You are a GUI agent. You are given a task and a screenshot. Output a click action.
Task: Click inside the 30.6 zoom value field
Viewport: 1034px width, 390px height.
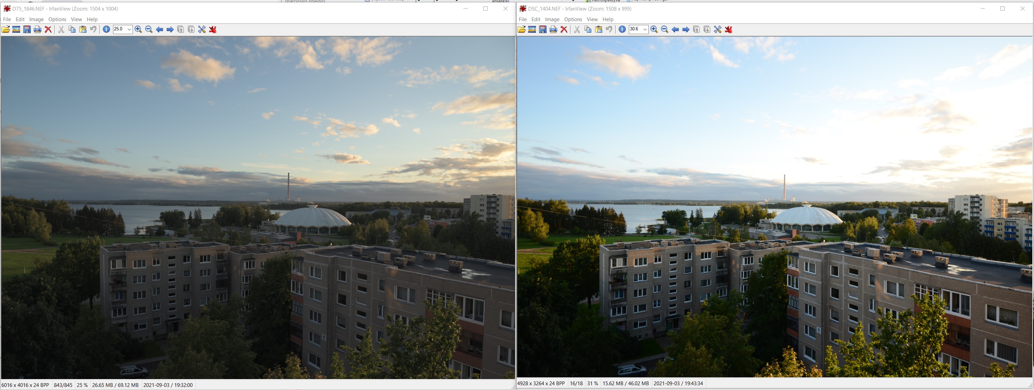635,29
